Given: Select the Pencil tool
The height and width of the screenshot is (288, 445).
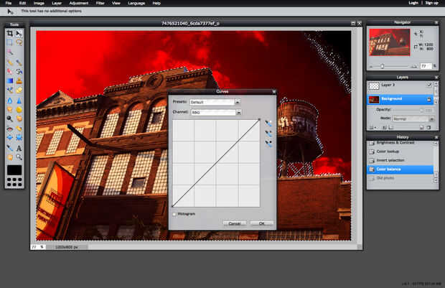Looking at the screenshot, I should pos(9,62).
